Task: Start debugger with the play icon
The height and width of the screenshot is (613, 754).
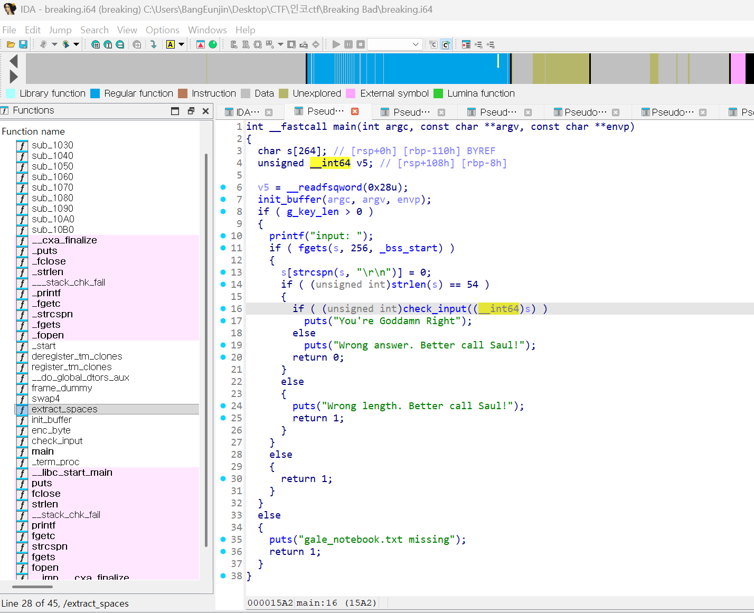Action: click(336, 44)
